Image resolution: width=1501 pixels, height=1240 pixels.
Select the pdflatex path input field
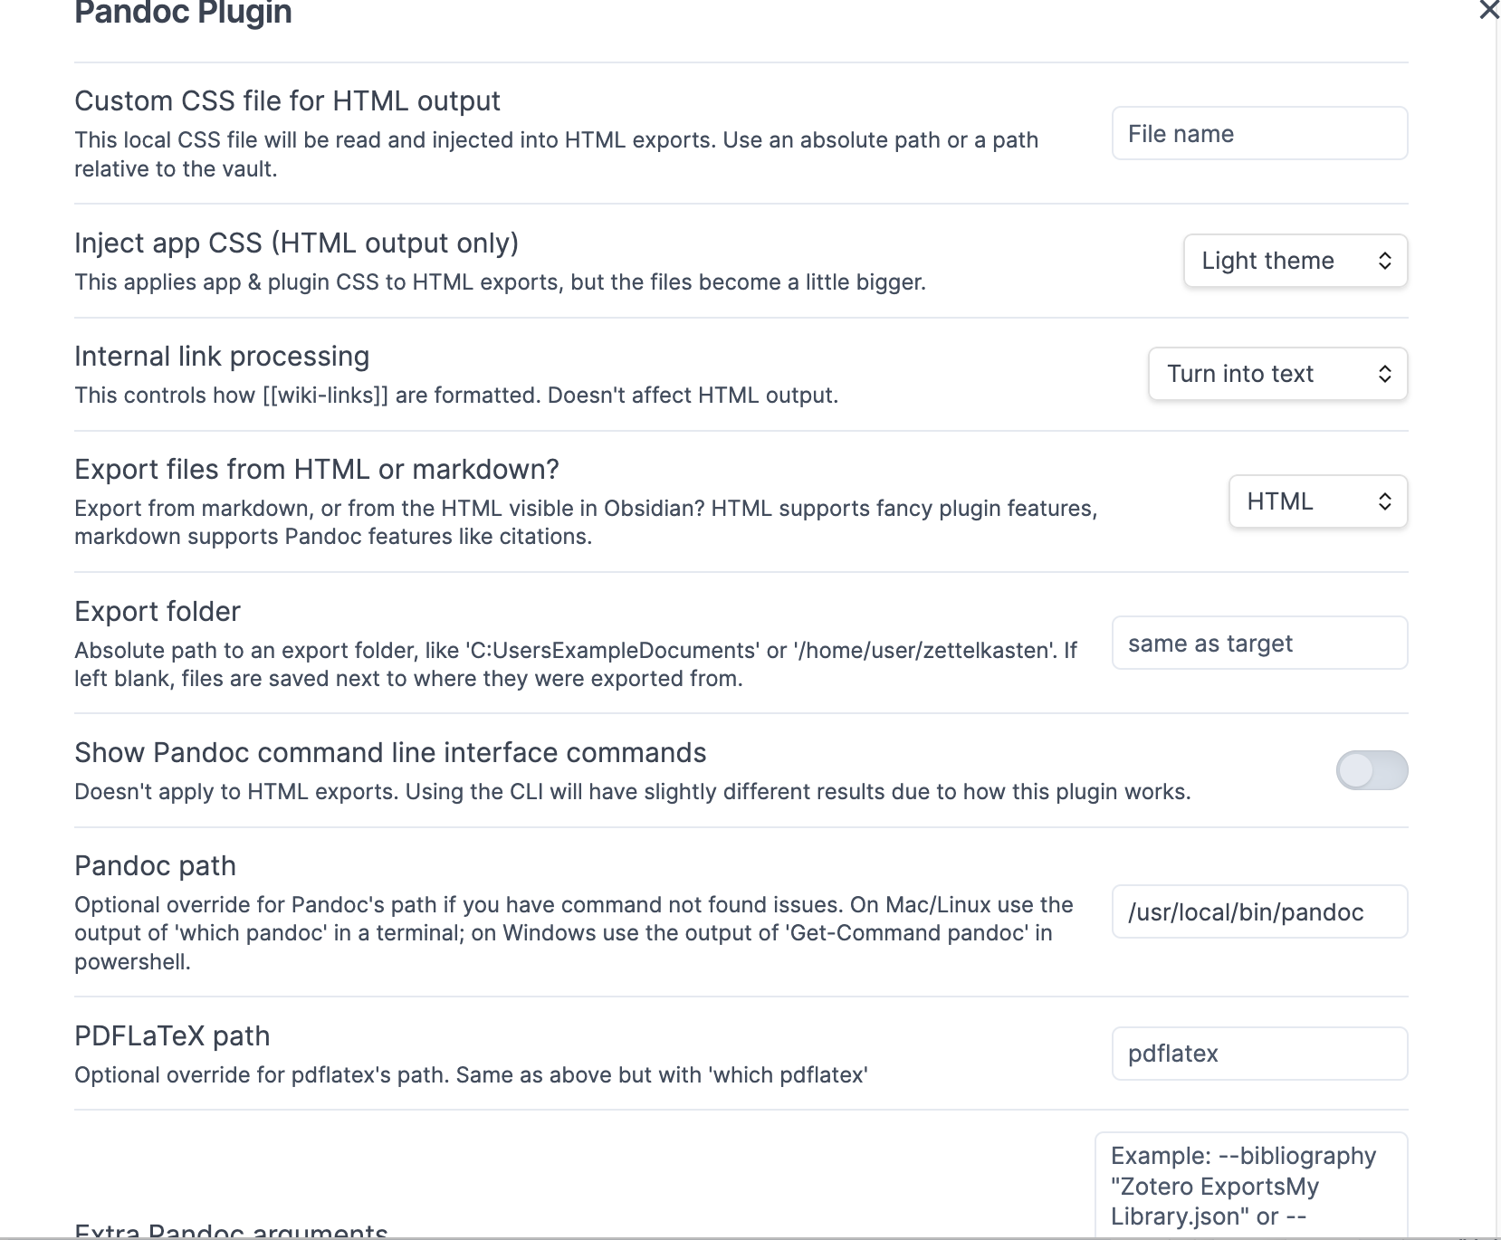click(x=1259, y=1054)
